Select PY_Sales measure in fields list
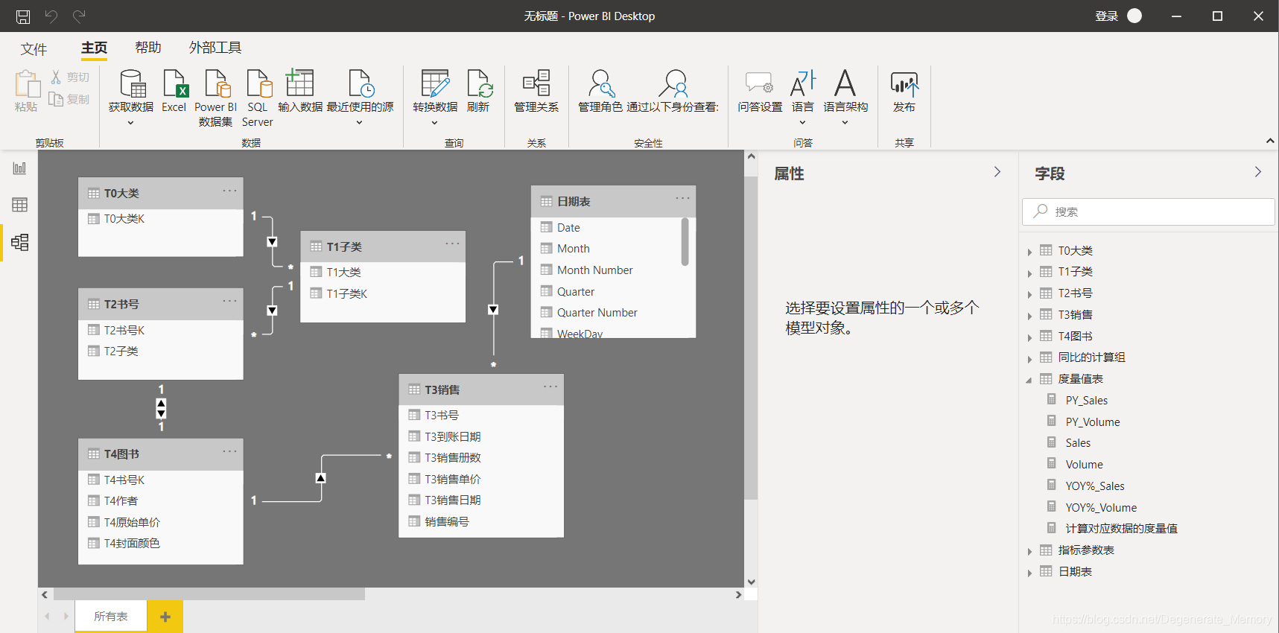Image resolution: width=1279 pixels, height=633 pixels. pos(1086,401)
